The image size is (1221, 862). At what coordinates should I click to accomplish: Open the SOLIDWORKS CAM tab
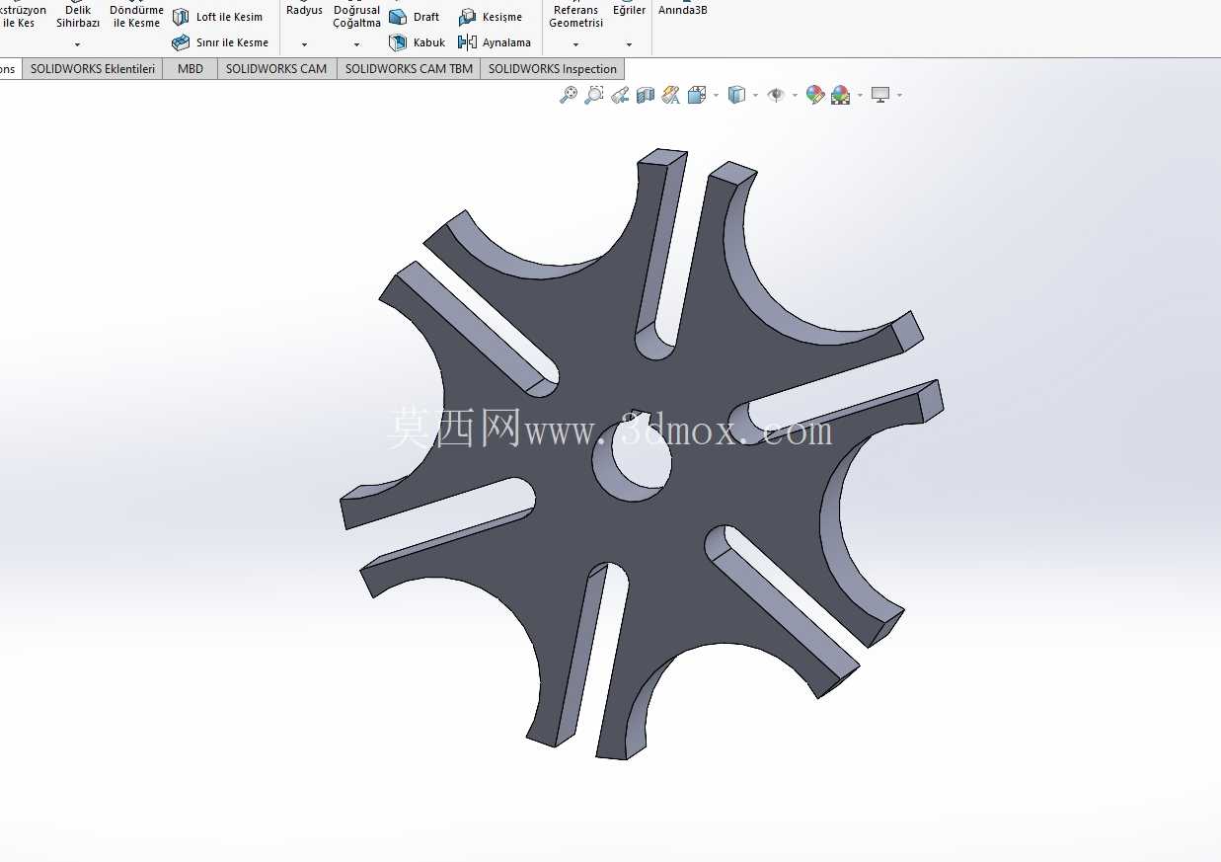276,69
